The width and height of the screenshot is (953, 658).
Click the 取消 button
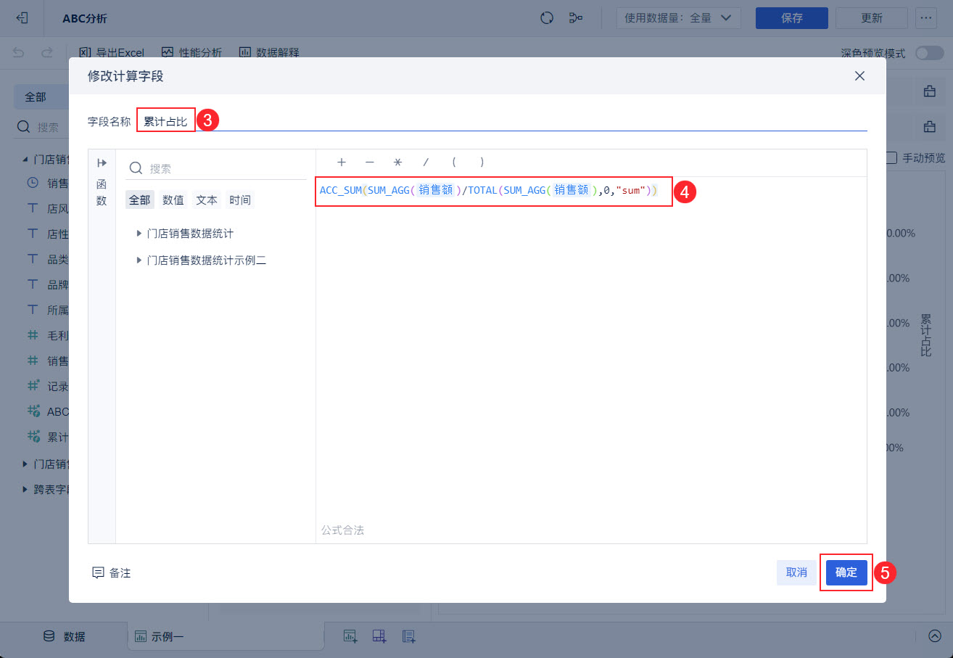tap(796, 572)
